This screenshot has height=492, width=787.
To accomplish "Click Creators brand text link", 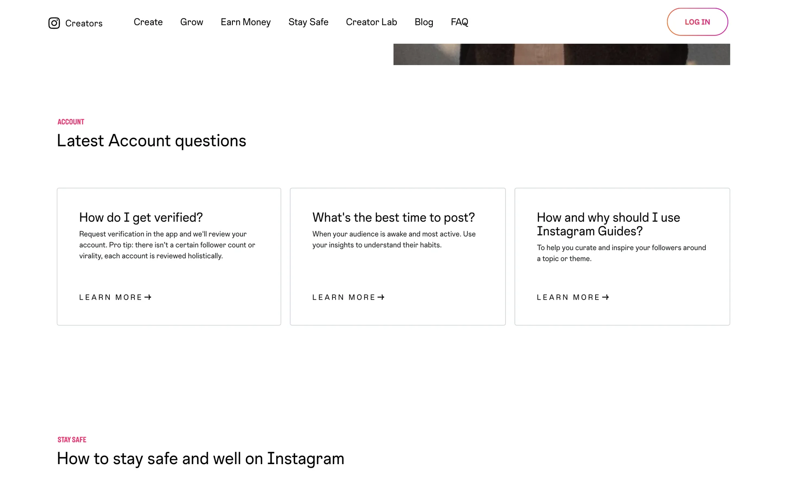I will coord(84,23).
